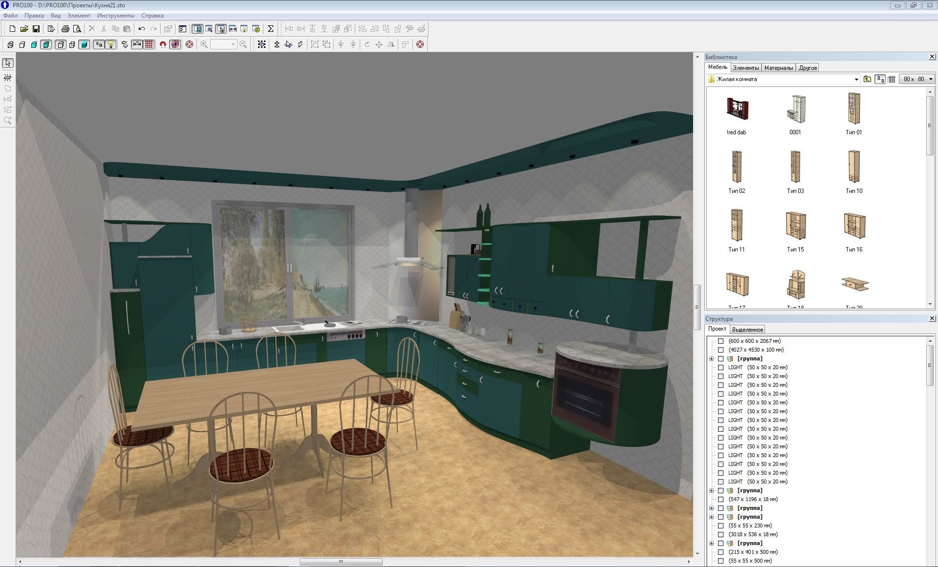
Task: Open the Жилая комната folder dropdown
Action: pyautogui.click(x=856, y=79)
